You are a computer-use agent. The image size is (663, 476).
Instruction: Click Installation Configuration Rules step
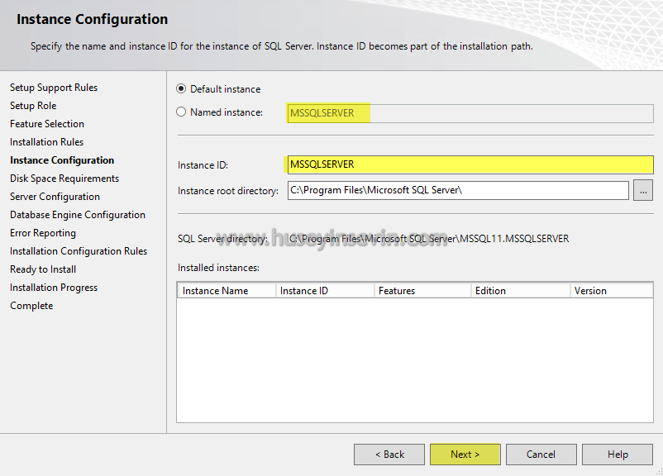[79, 251]
